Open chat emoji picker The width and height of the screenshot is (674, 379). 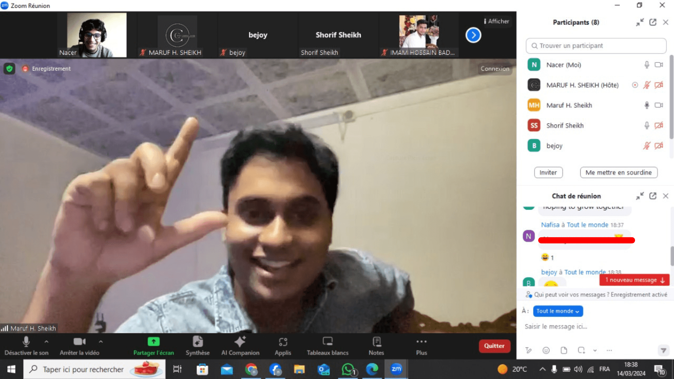pyautogui.click(x=546, y=350)
